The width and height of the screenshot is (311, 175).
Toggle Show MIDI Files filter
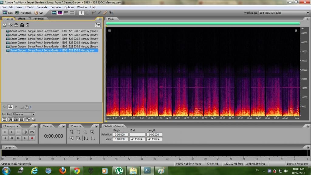click(x=22, y=120)
